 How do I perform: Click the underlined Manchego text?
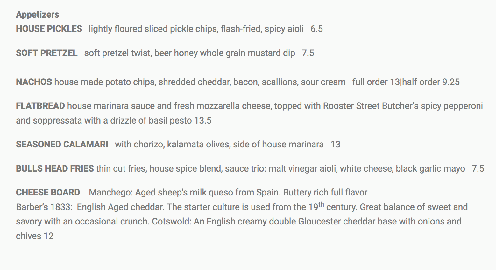coord(111,193)
